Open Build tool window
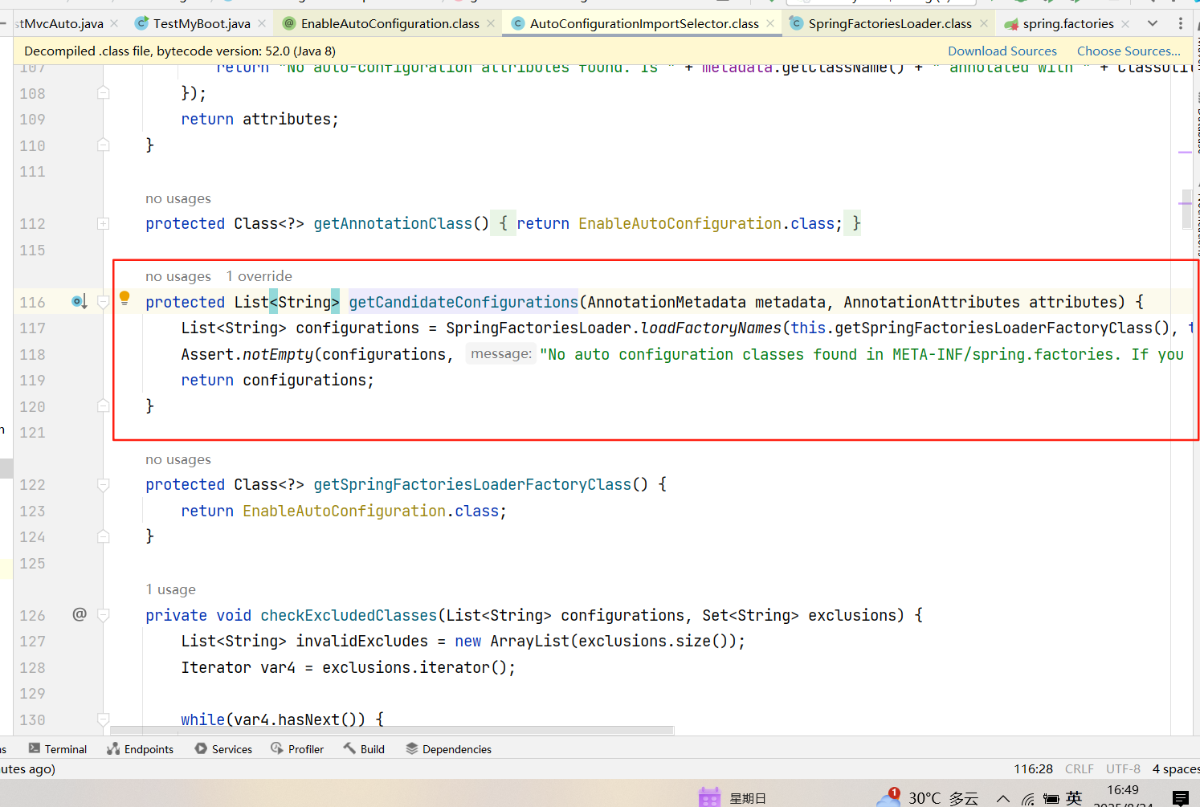 pos(364,749)
